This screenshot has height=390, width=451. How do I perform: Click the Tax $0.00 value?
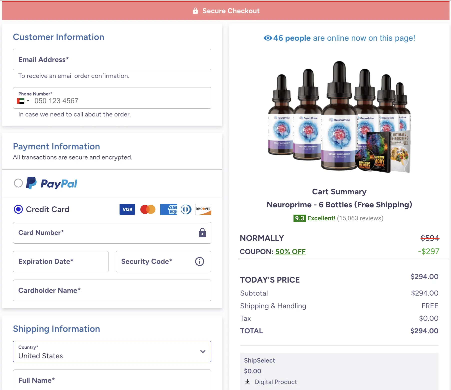coord(428,318)
